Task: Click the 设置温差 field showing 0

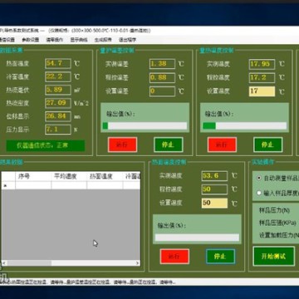Action: (x=162, y=91)
